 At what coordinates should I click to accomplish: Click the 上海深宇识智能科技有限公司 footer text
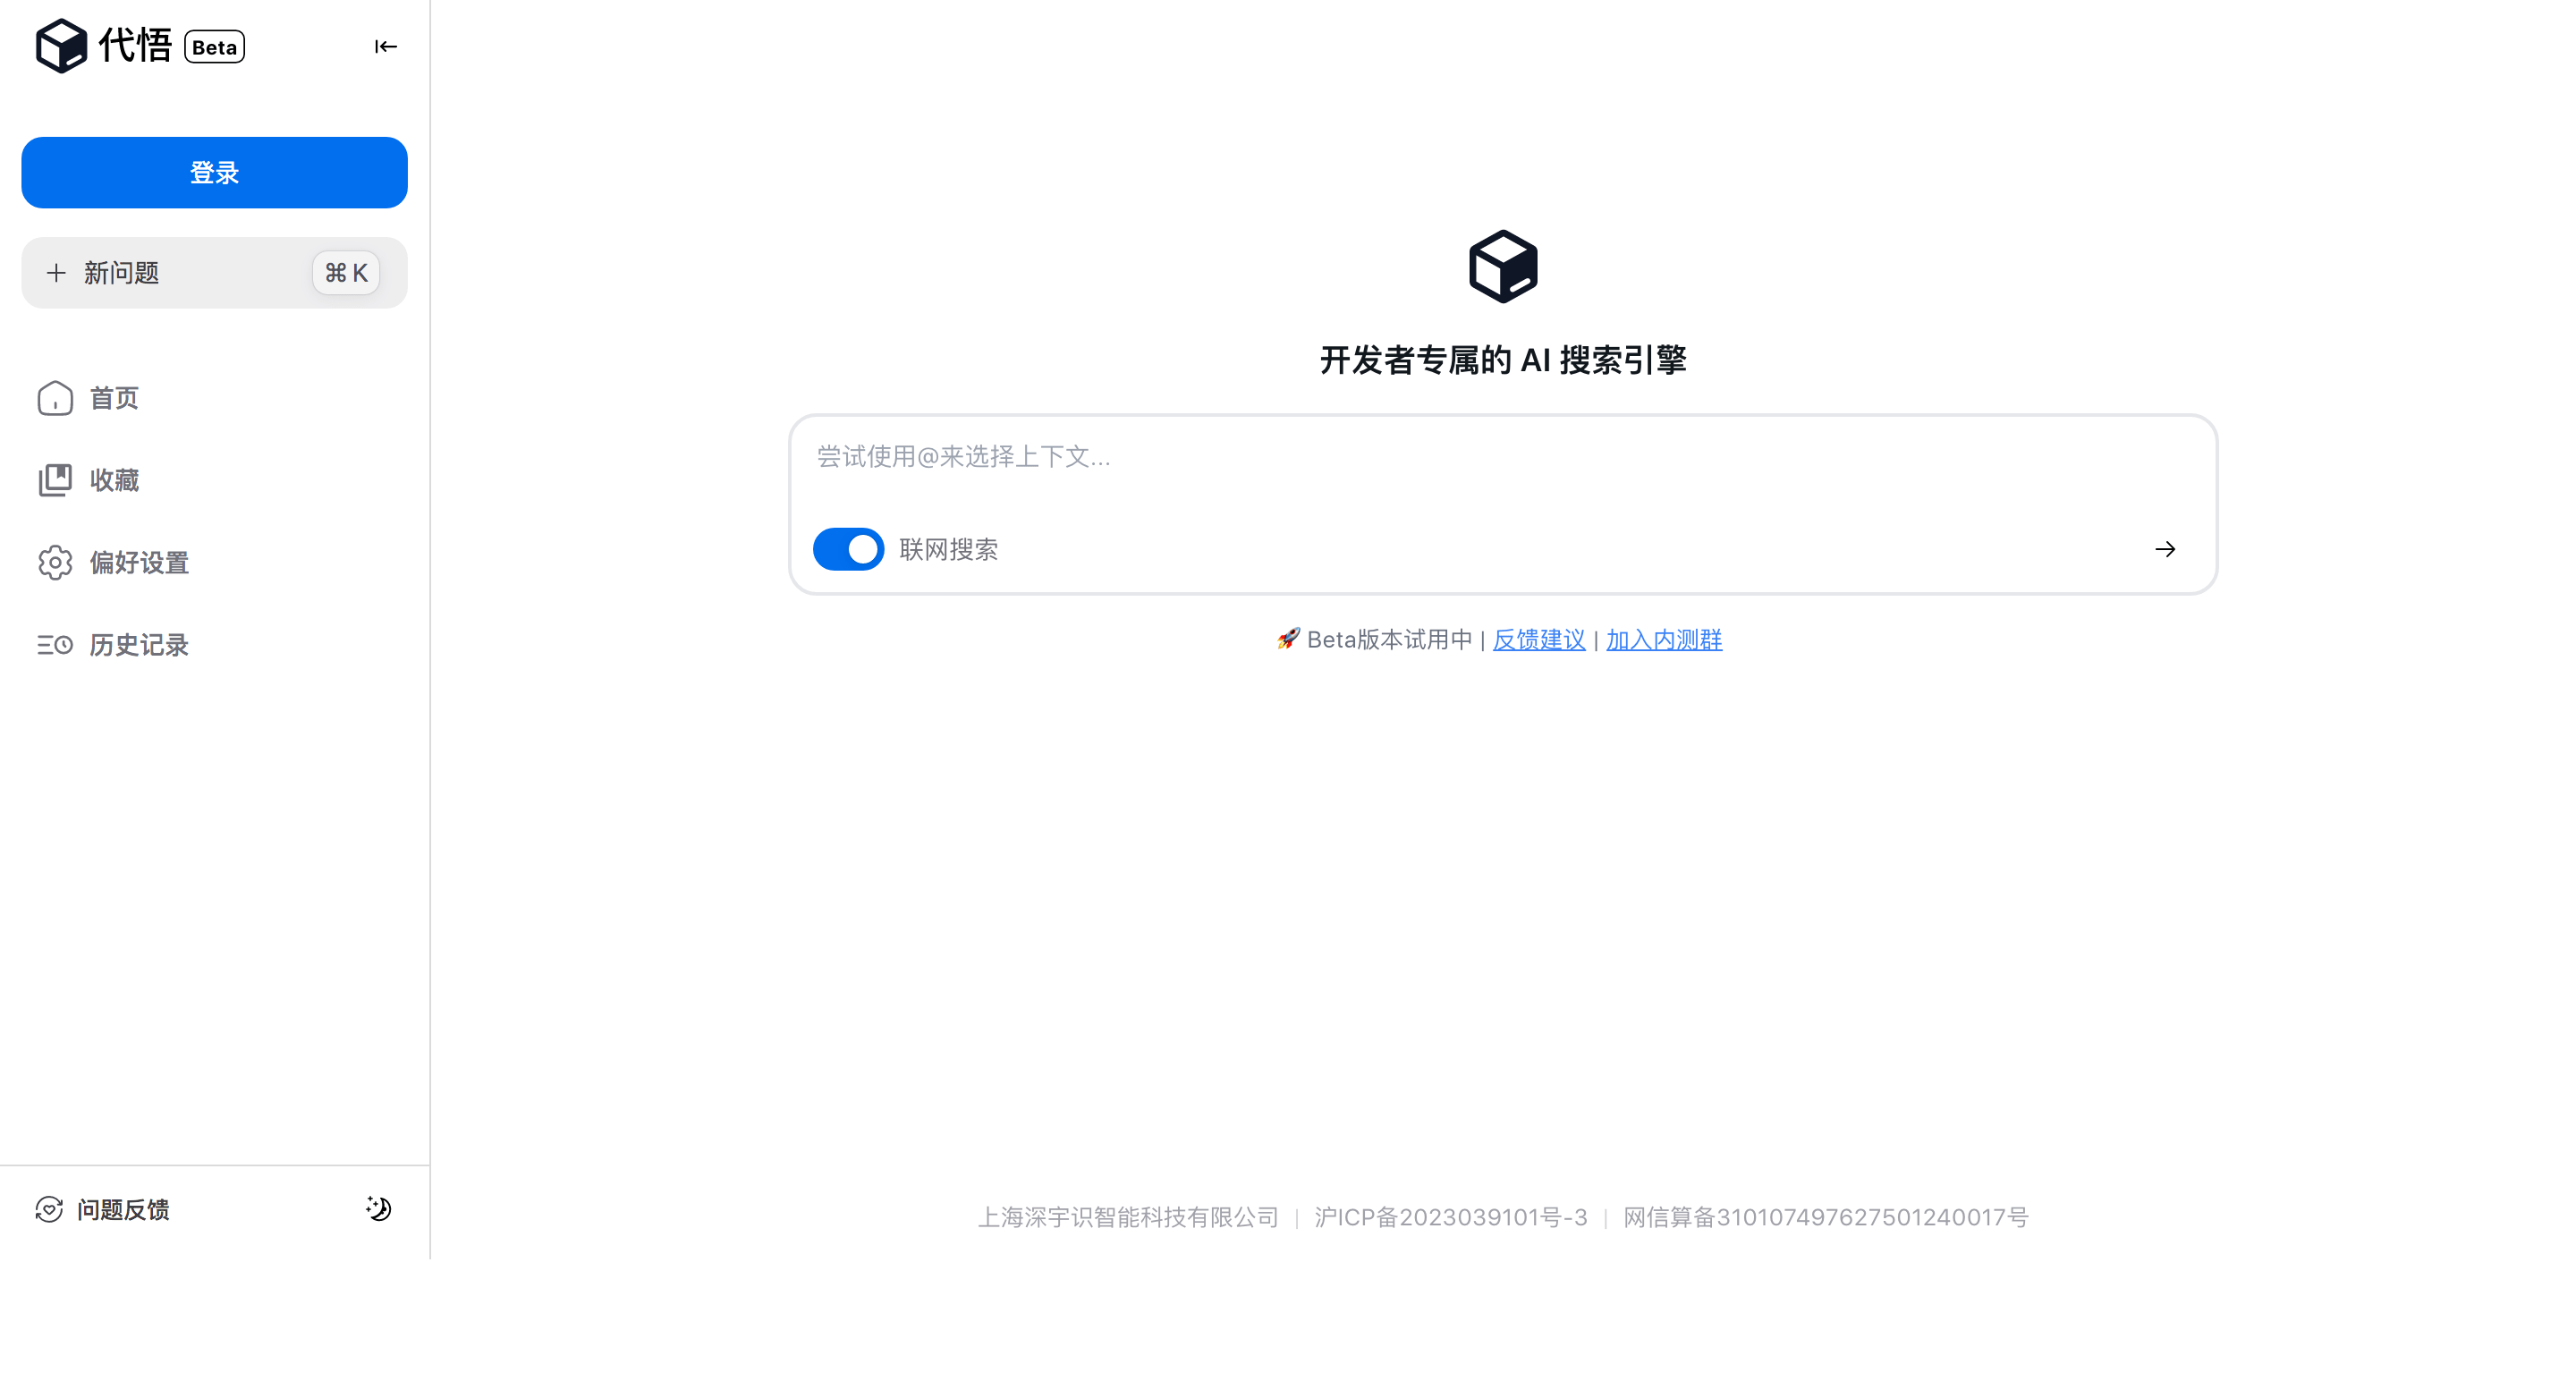point(1128,1217)
